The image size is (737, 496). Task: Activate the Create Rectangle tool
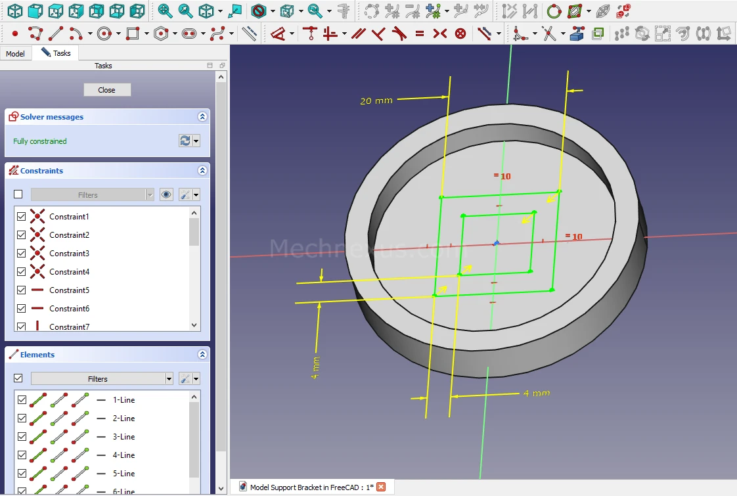point(133,34)
